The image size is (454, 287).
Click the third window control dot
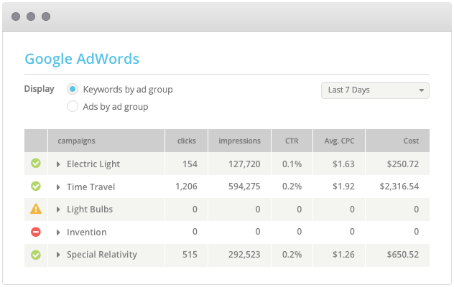pyautogui.click(x=46, y=17)
